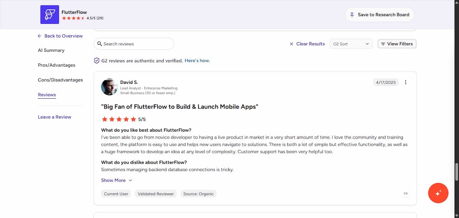This screenshot has width=459, height=218.
Task: Click the Validated Reviewer tag
Action: (x=156, y=194)
